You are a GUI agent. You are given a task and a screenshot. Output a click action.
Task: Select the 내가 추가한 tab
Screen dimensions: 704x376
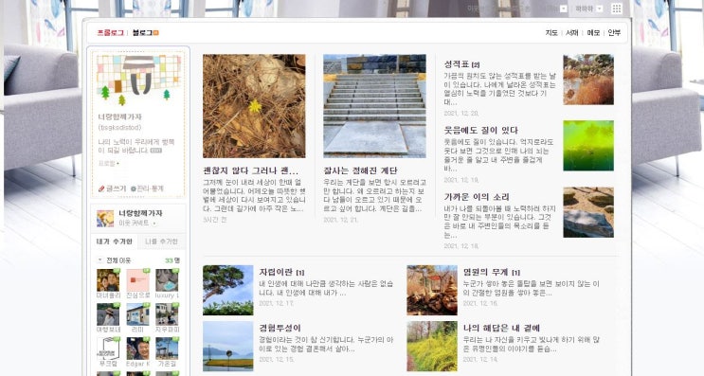click(x=114, y=242)
